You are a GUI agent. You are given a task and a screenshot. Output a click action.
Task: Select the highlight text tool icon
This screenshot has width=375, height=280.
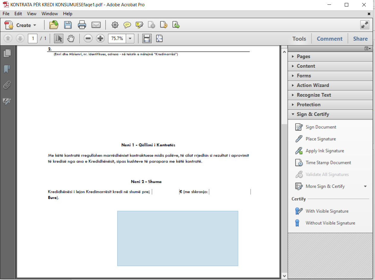[x=140, y=25]
